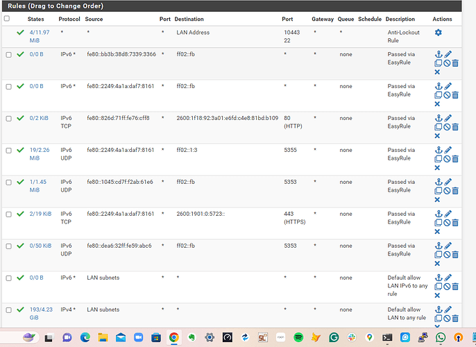Copy the port 443 (HTTPS) rule

point(438,223)
